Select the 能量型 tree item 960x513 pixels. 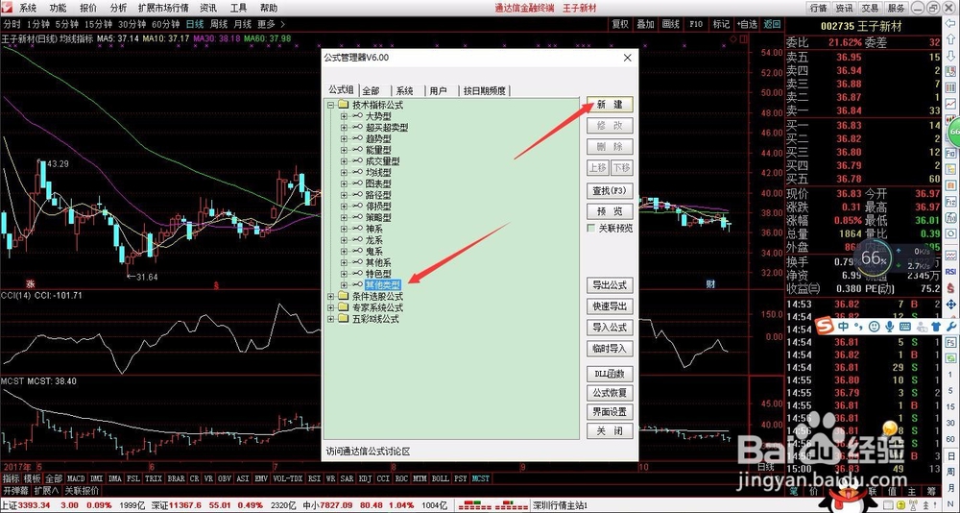coord(378,150)
